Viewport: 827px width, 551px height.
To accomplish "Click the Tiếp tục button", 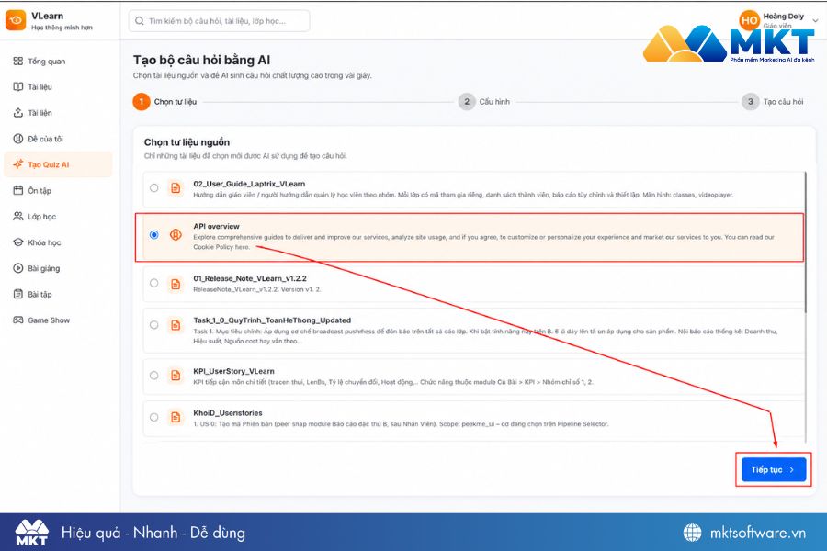I will pyautogui.click(x=774, y=469).
